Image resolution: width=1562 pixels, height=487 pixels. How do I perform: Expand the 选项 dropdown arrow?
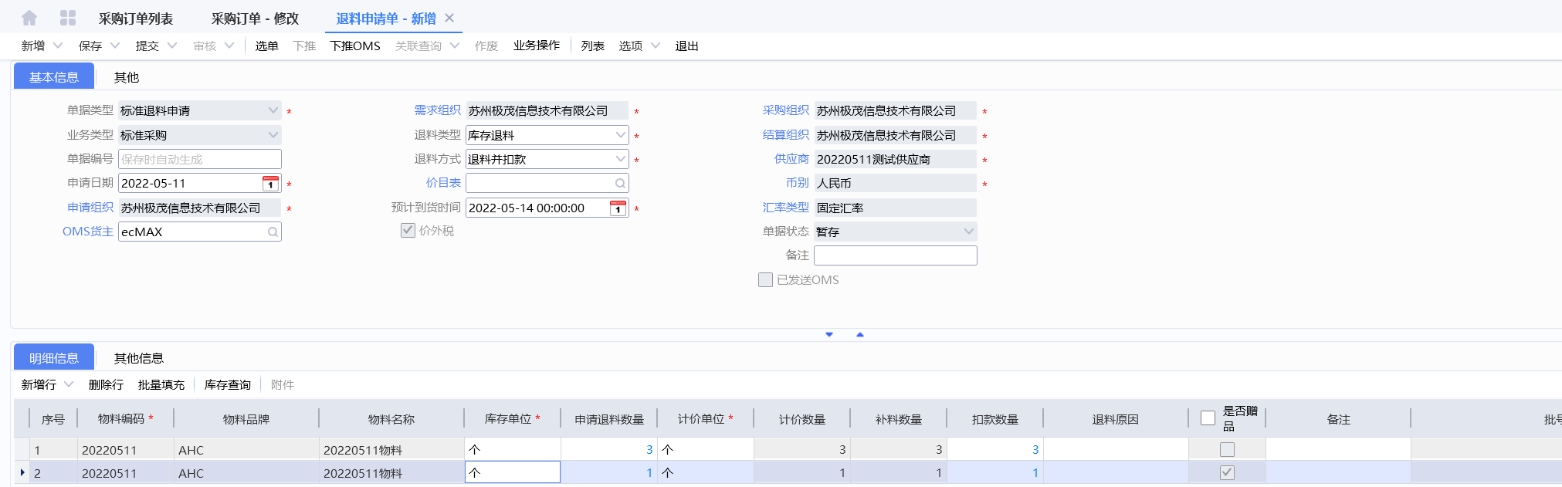coord(656,46)
